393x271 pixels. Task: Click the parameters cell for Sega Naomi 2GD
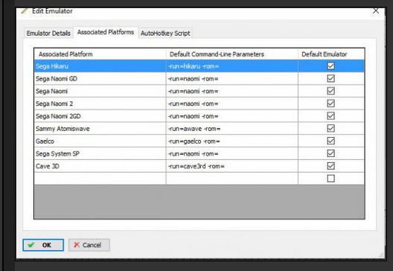[231, 116]
